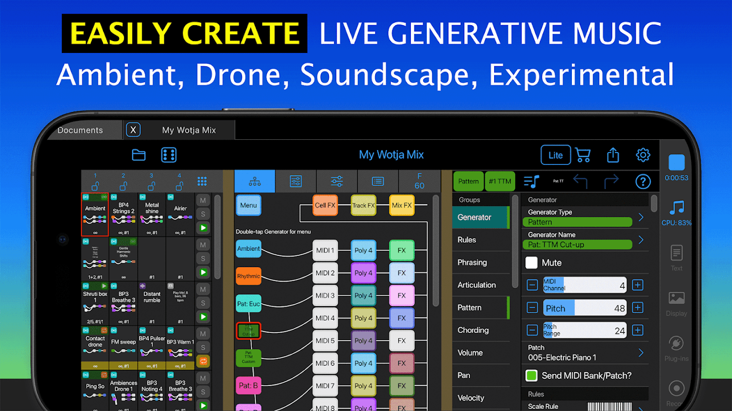
Task: Open the Menu node in network view
Action: pyautogui.click(x=249, y=206)
